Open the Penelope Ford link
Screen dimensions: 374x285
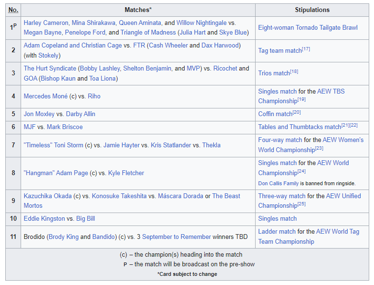tap(85, 32)
